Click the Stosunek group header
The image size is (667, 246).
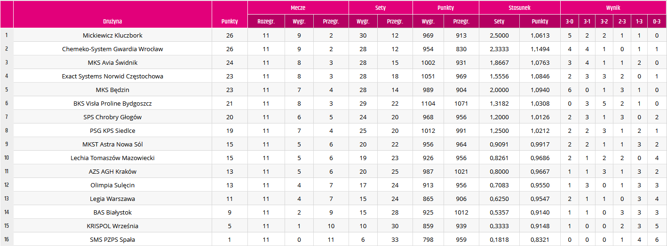[519, 8]
